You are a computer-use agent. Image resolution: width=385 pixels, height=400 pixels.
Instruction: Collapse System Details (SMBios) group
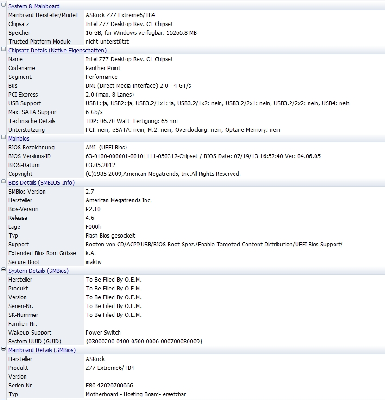tap(4, 270)
